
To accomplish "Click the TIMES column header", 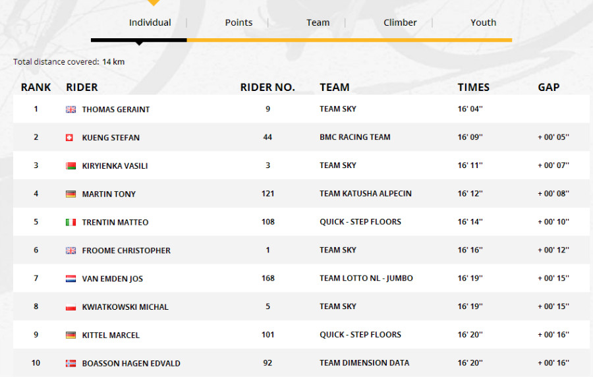I will (474, 88).
